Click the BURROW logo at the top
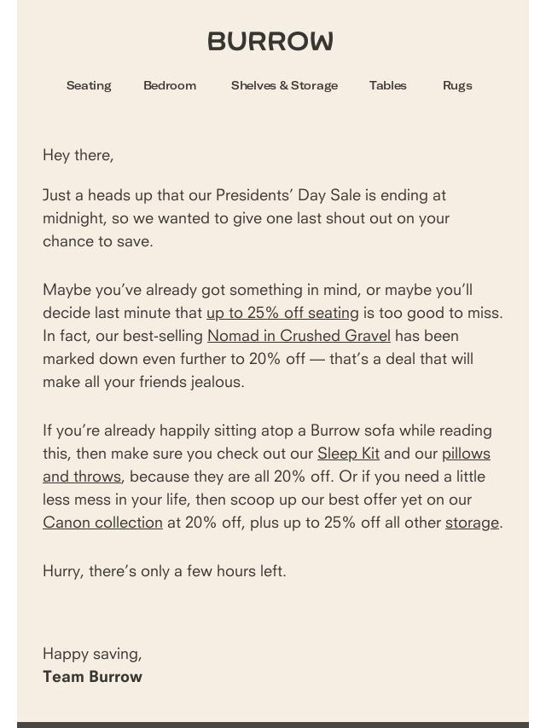The image size is (546, 728). (x=270, y=41)
